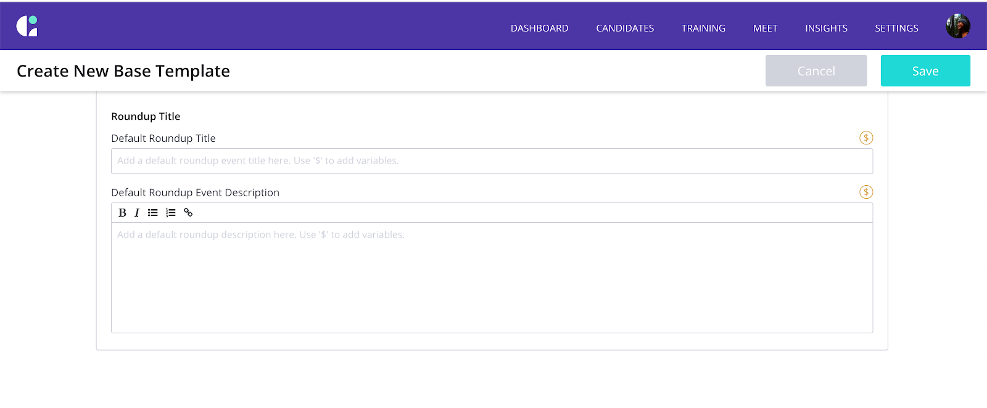Image resolution: width=987 pixels, height=408 pixels.
Task: Insert a bulleted list
Action: (153, 212)
